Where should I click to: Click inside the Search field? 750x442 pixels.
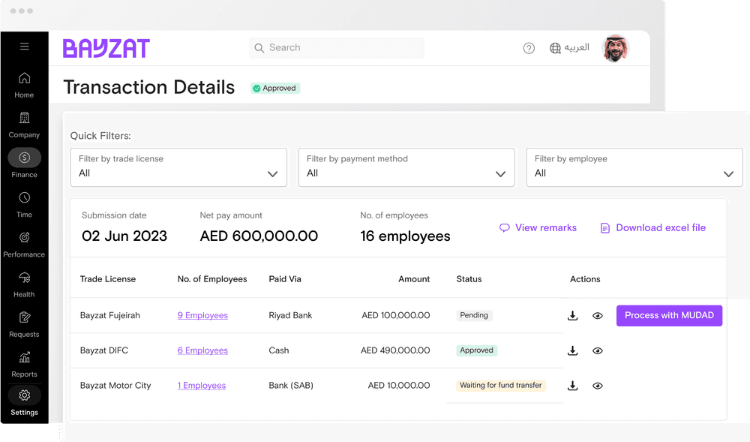pos(337,48)
